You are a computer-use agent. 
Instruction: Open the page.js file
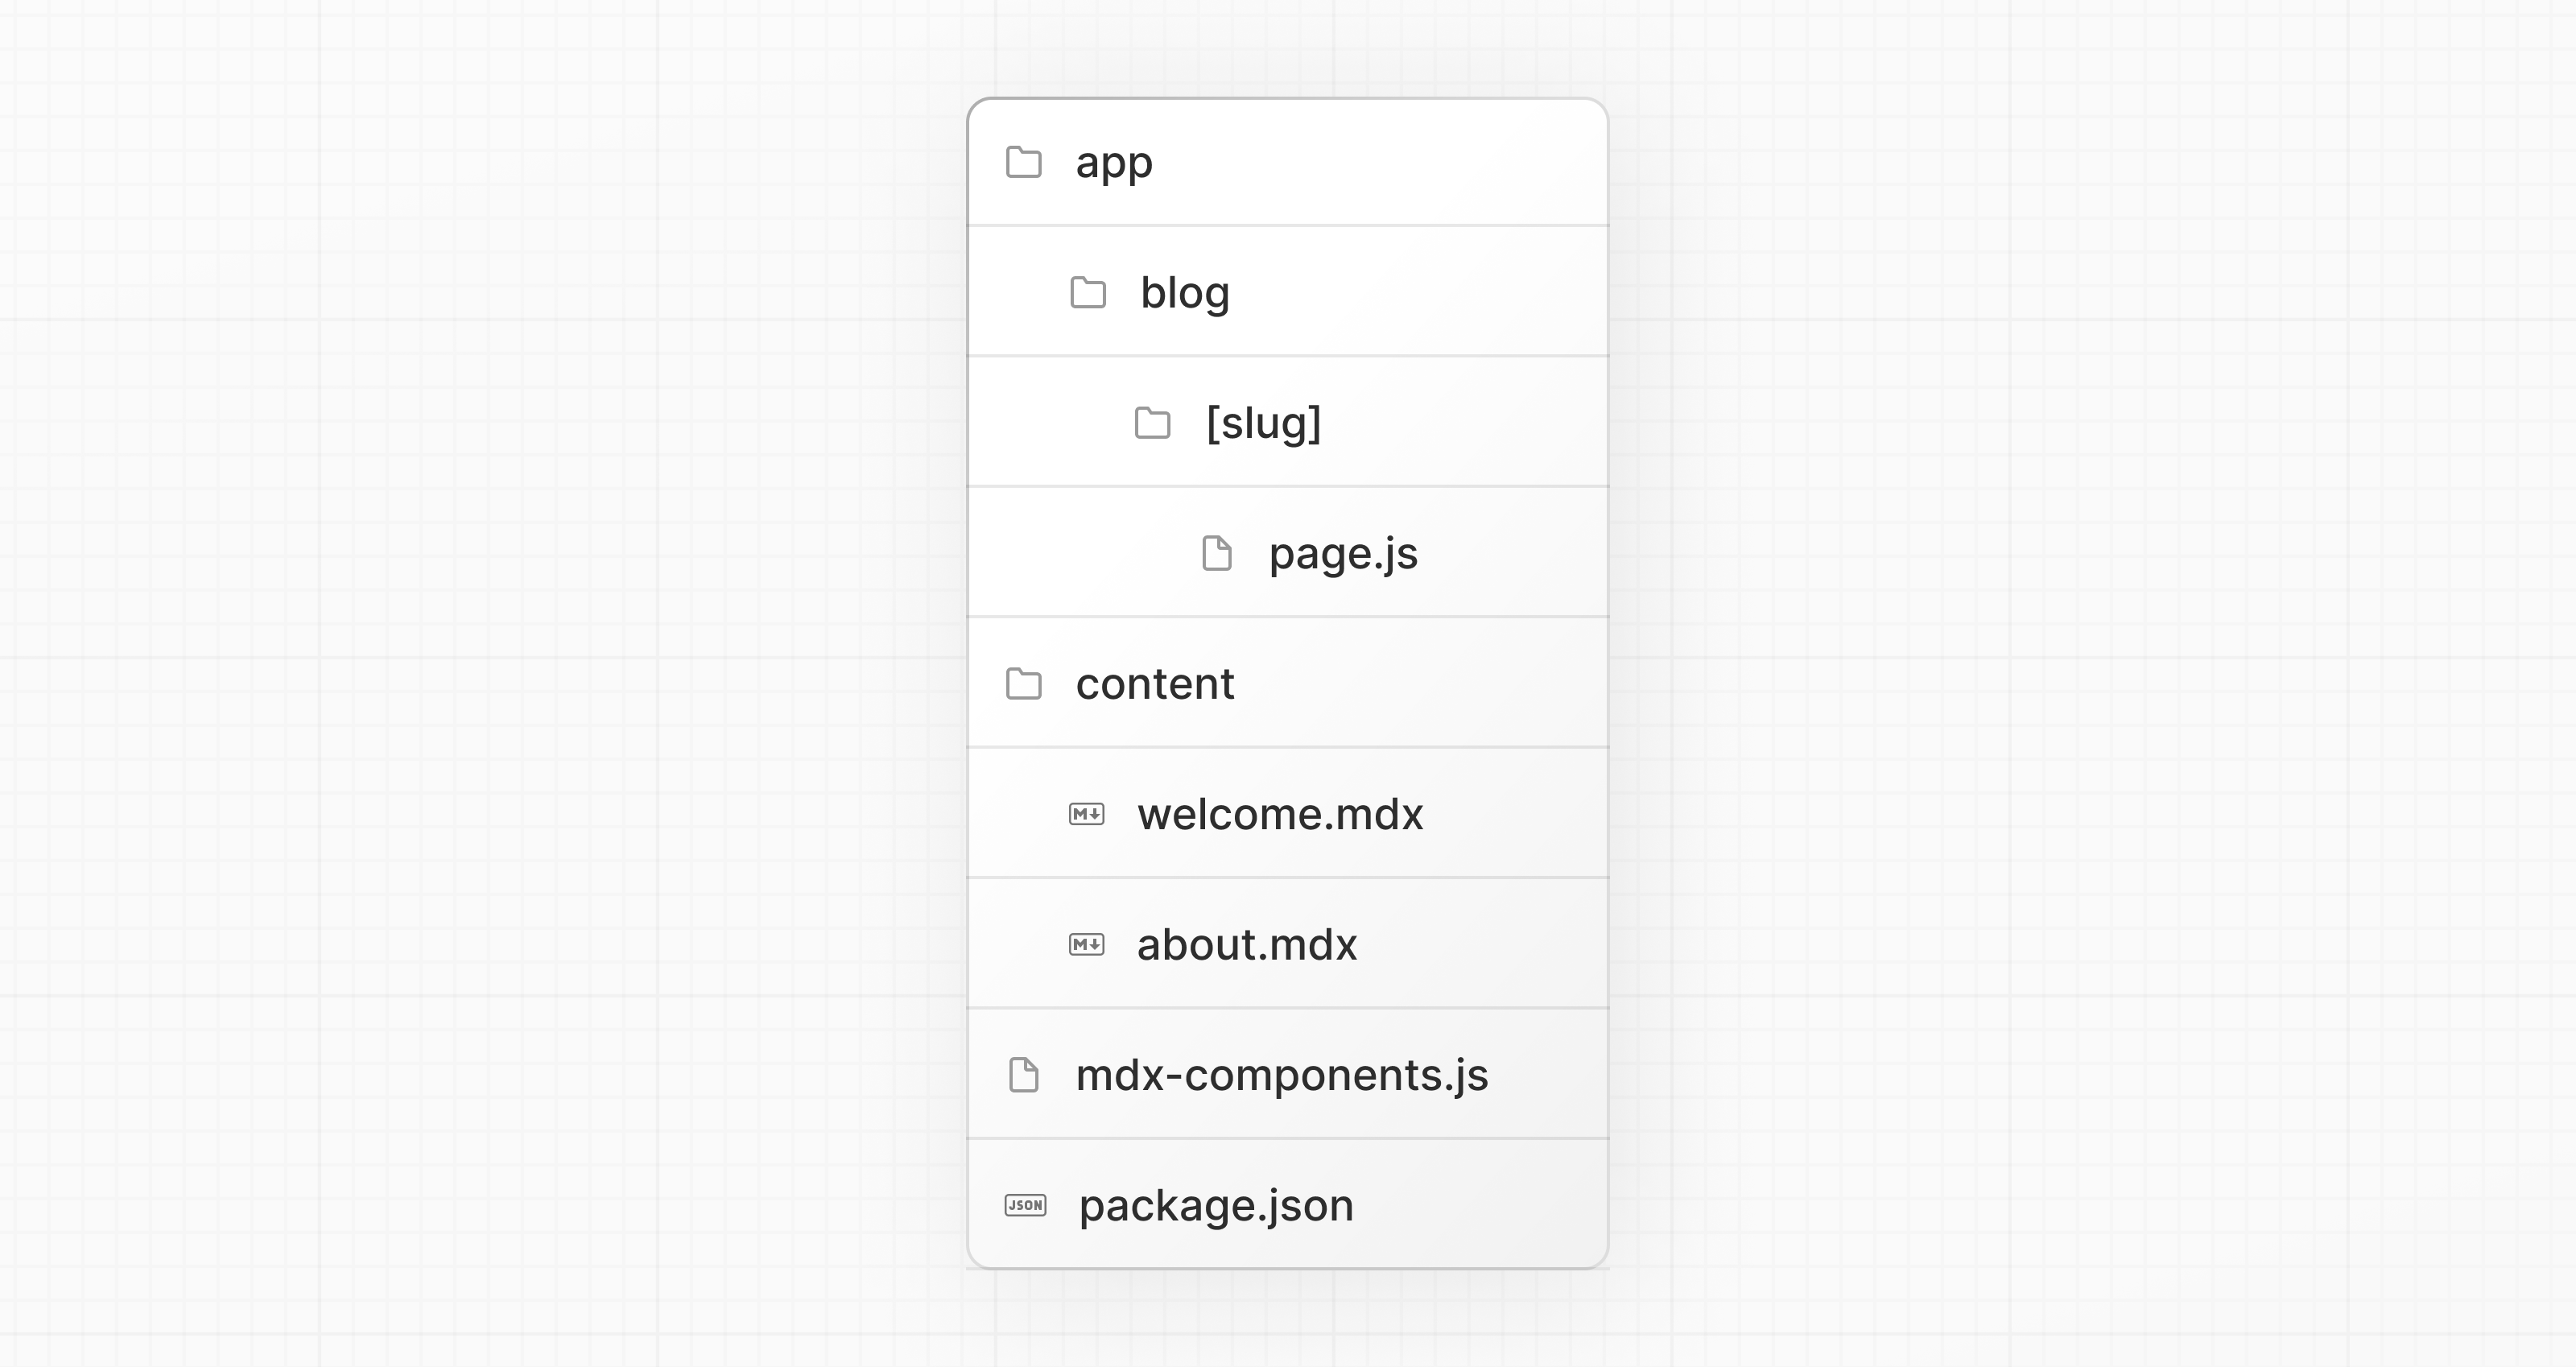click(x=1343, y=553)
